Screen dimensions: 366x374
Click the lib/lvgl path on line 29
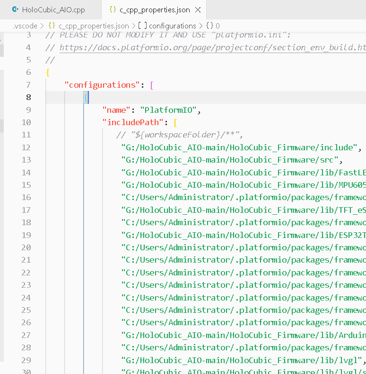pos(242,360)
